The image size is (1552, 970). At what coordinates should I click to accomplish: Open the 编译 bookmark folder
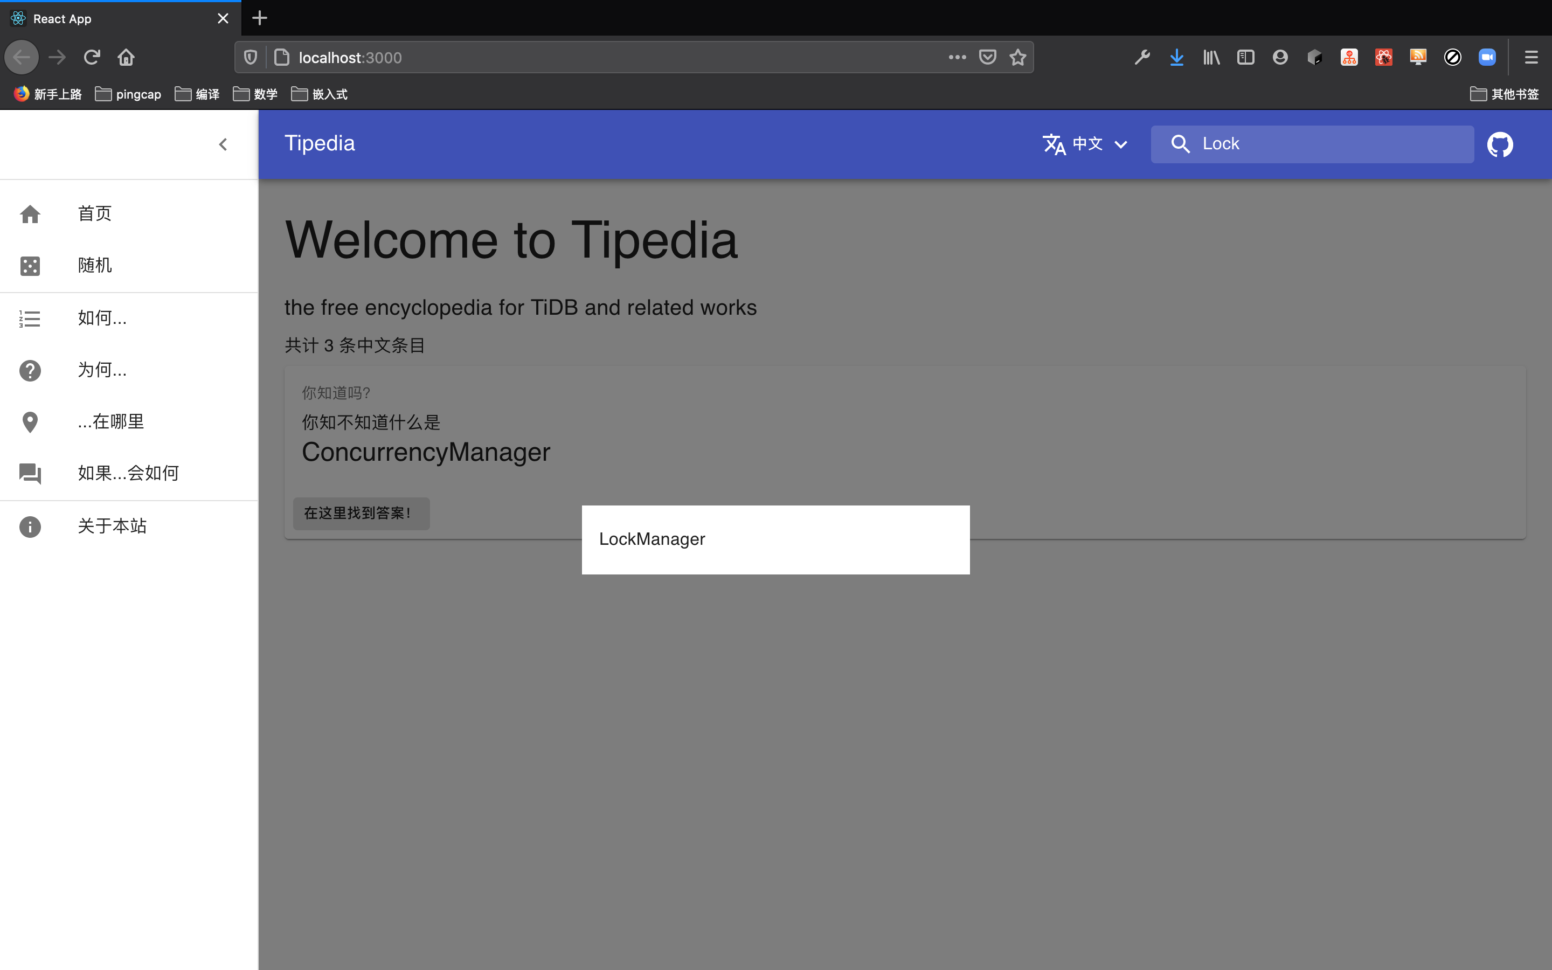point(198,94)
